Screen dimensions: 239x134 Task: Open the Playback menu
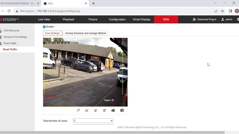[x=68, y=19]
